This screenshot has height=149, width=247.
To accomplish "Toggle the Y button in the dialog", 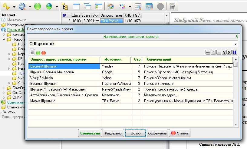I will 224,52.
